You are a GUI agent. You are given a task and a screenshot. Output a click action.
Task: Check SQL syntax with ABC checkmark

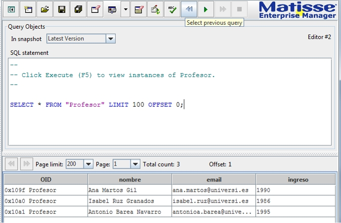pyautogui.click(x=172, y=9)
